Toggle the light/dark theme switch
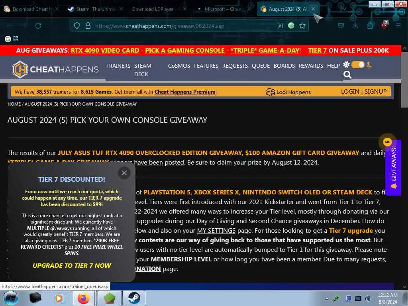408x306 pixels. (x=358, y=65)
